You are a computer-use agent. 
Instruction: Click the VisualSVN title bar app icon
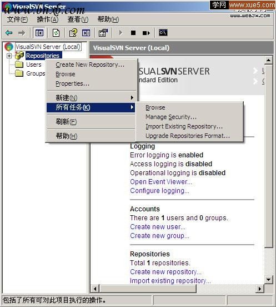pos(8,7)
